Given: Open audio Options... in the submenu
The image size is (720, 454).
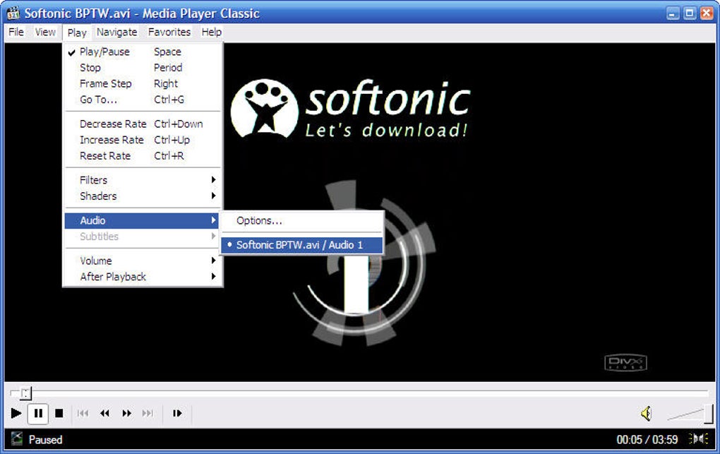Looking at the screenshot, I should (x=302, y=220).
